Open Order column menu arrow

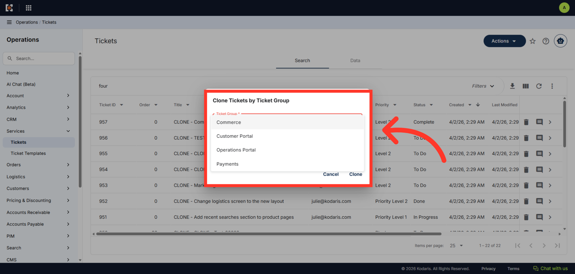(x=156, y=105)
